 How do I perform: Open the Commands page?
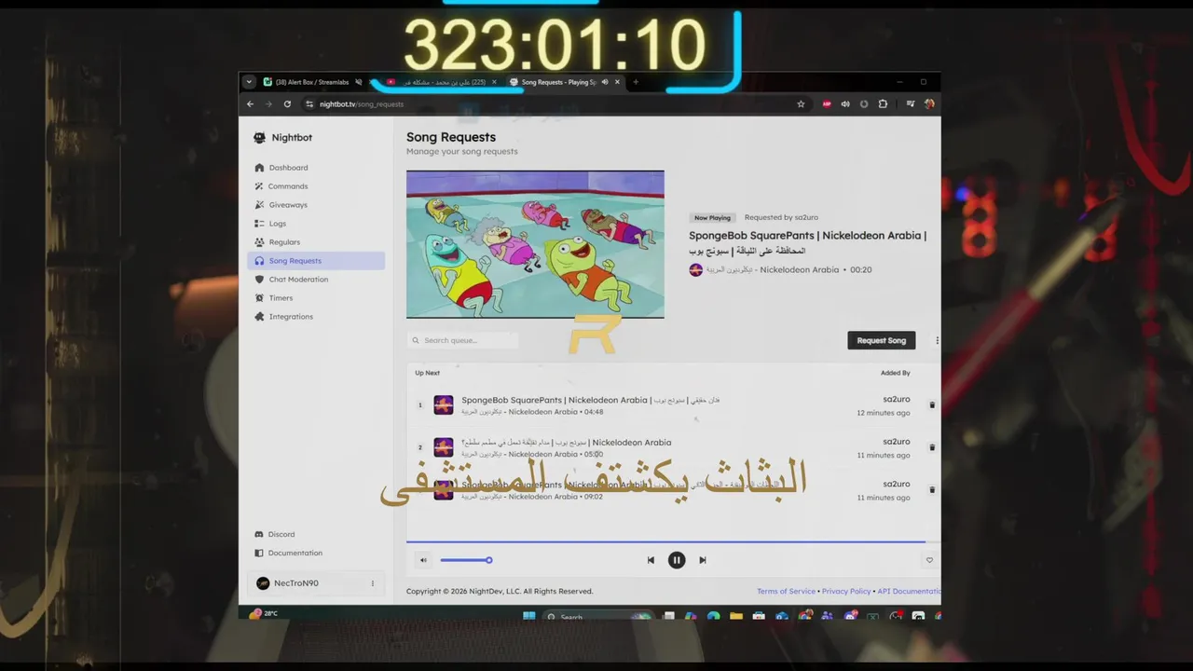[316, 186]
